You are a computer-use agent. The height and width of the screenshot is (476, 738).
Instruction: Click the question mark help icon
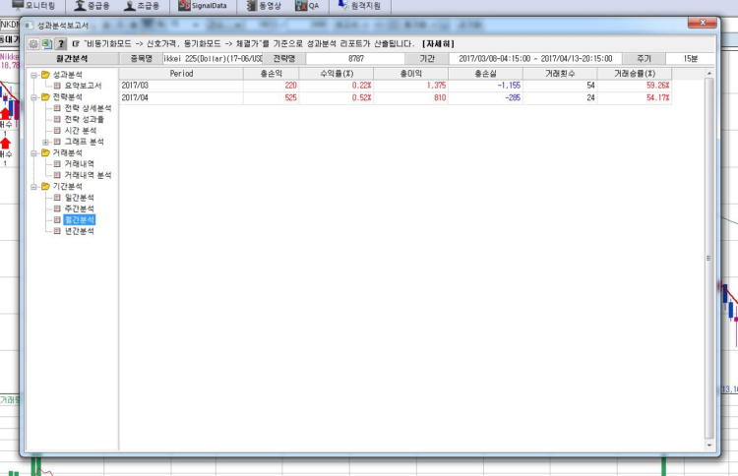tap(61, 44)
